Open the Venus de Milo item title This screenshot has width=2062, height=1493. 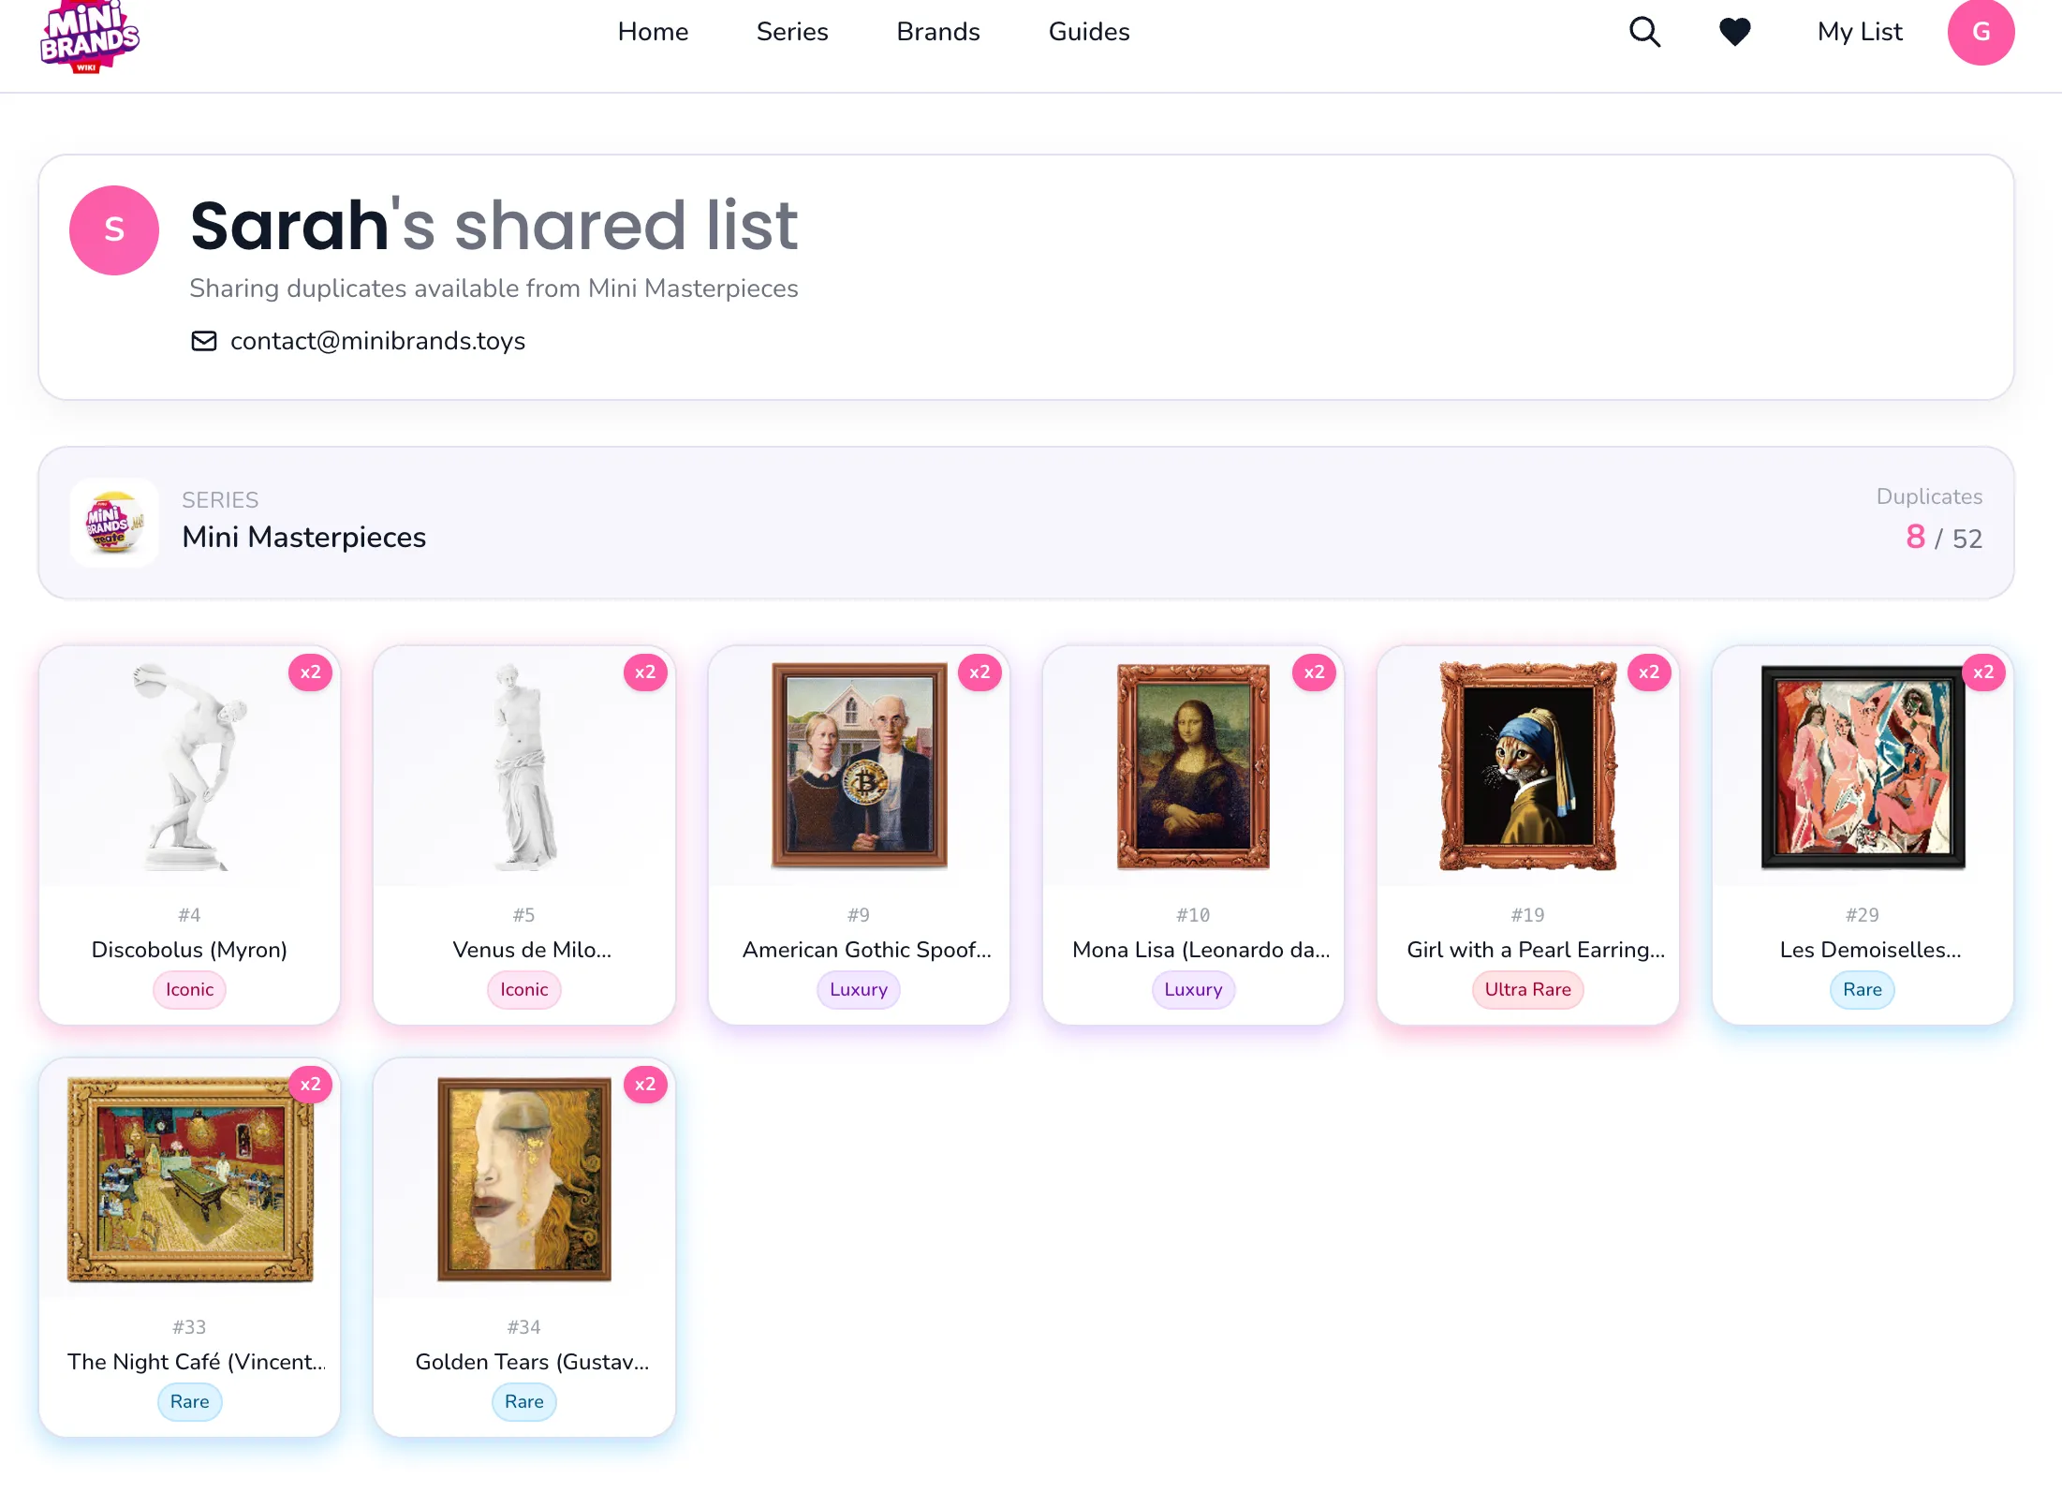point(532,950)
